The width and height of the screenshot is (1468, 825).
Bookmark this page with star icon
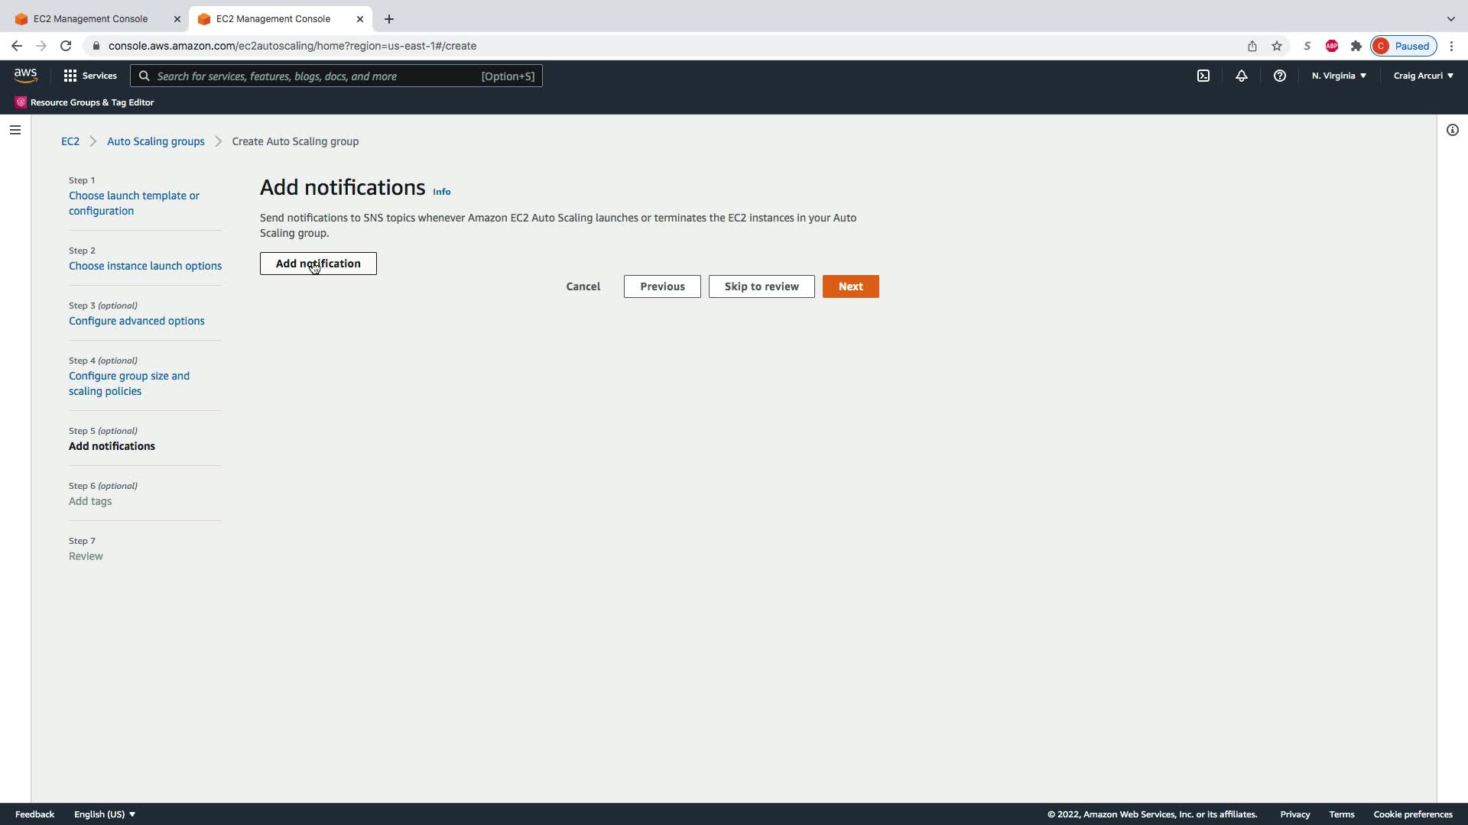pos(1276,46)
